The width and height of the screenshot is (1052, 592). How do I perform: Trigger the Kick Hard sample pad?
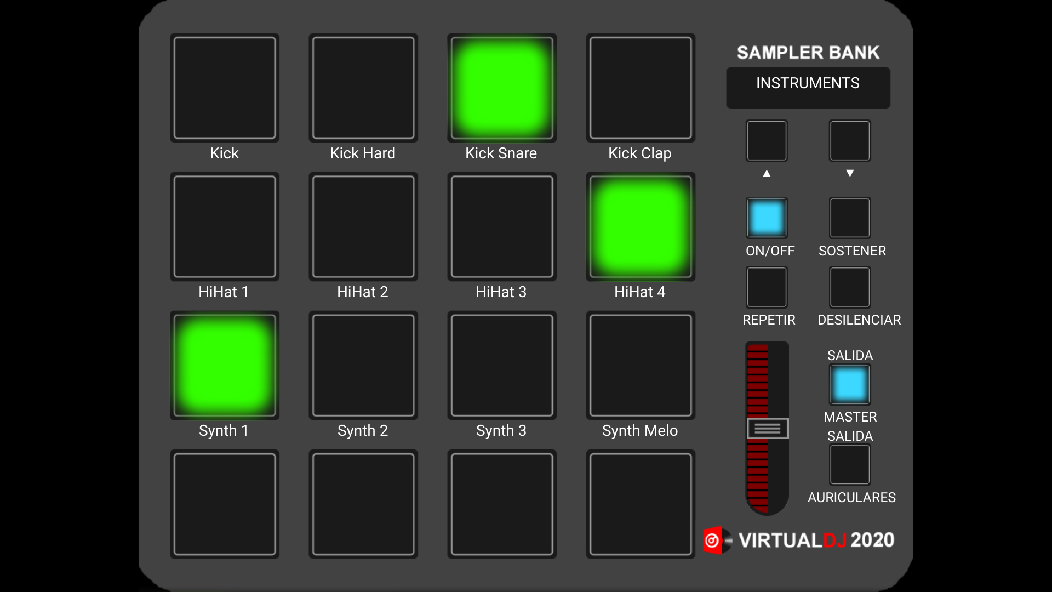(x=363, y=88)
